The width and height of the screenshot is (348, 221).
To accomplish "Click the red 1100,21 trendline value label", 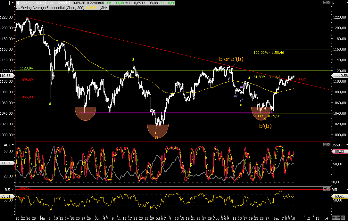I will tap(300, 79).
